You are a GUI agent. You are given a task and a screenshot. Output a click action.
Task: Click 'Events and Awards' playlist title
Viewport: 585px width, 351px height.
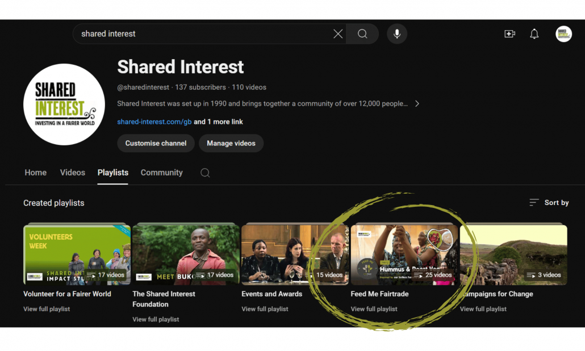[x=271, y=294]
